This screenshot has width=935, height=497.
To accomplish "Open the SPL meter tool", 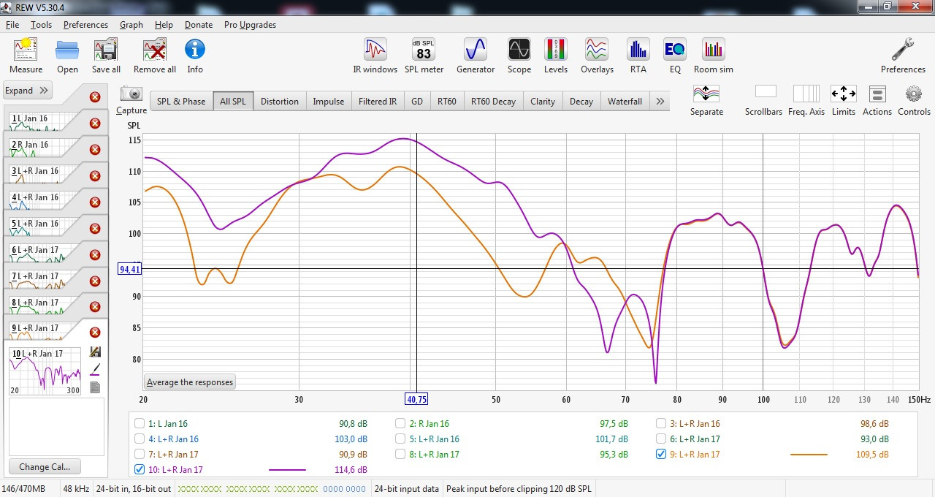I will (424, 56).
